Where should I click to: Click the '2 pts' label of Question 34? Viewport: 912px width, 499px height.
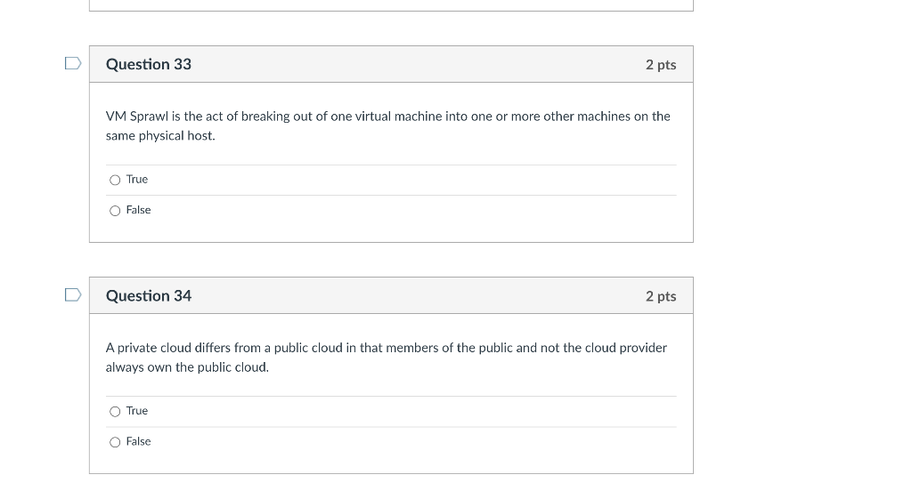(661, 296)
